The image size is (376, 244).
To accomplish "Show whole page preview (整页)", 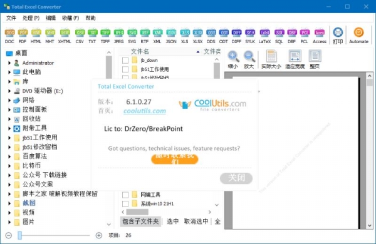I will point(315,59).
